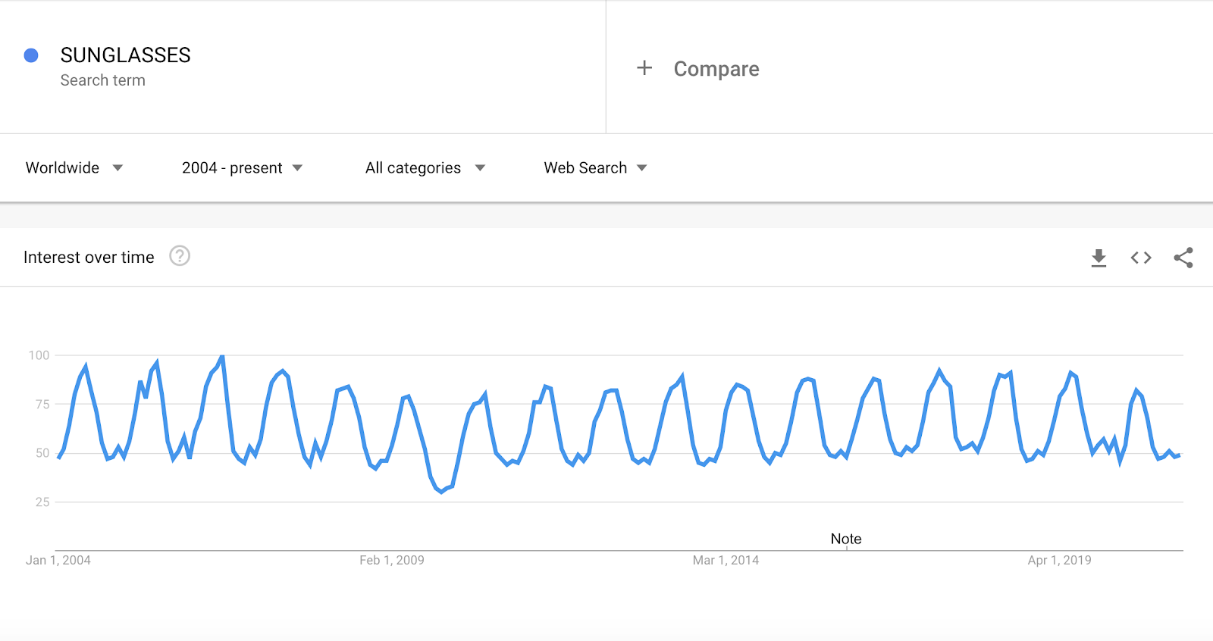This screenshot has width=1213, height=641.
Task: Share the Interest over time chart
Action: (x=1183, y=258)
